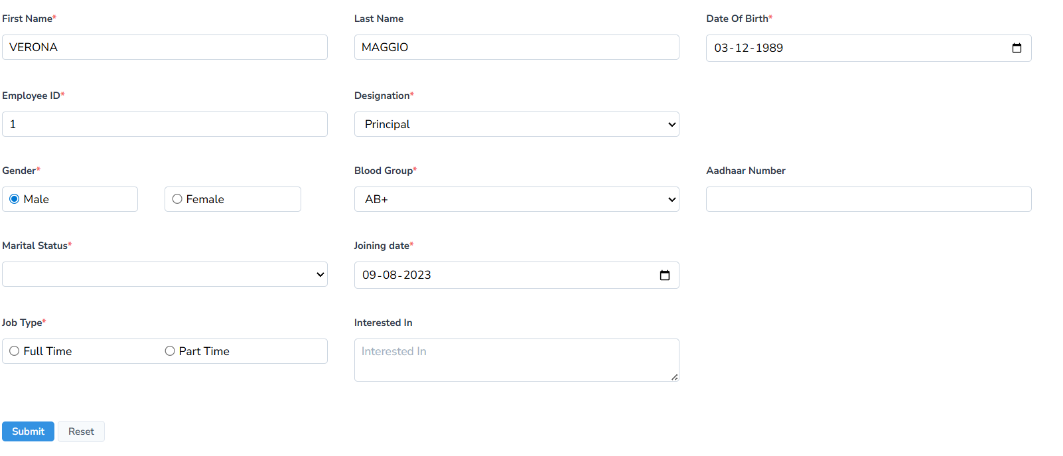
Task: Click the Reset button
Action: pyautogui.click(x=81, y=431)
